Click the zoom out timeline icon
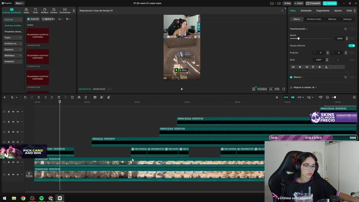This screenshot has width=359, height=202. [327, 97]
